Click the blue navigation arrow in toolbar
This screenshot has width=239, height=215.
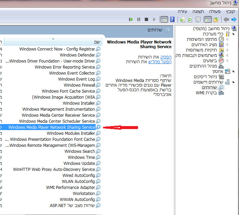tap(234, 19)
